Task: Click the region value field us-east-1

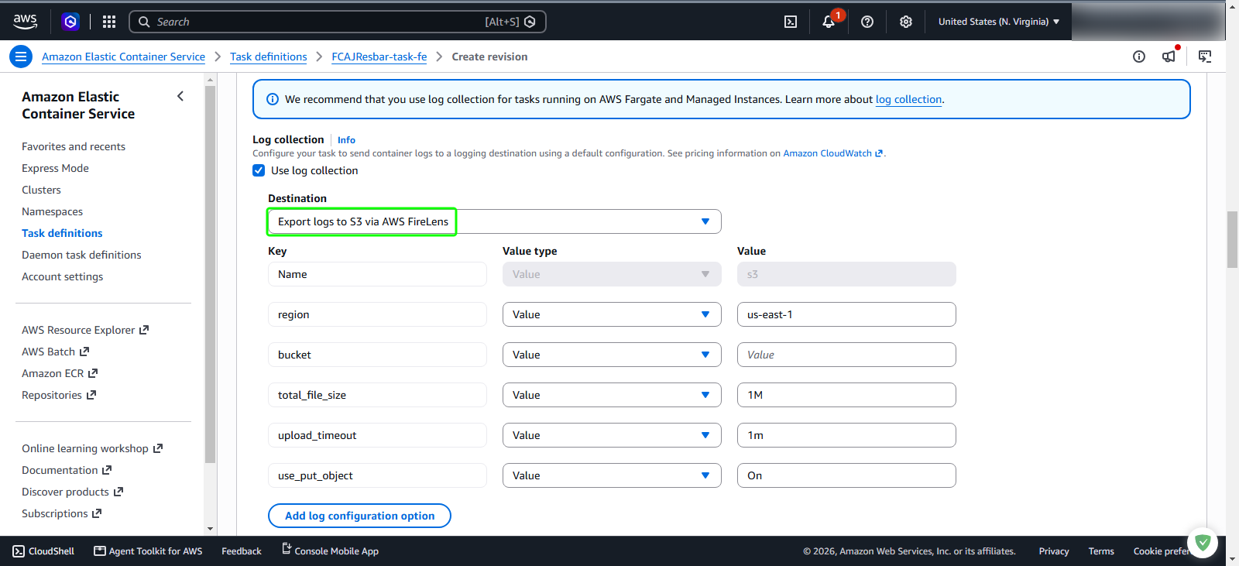Action: [x=846, y=314]
